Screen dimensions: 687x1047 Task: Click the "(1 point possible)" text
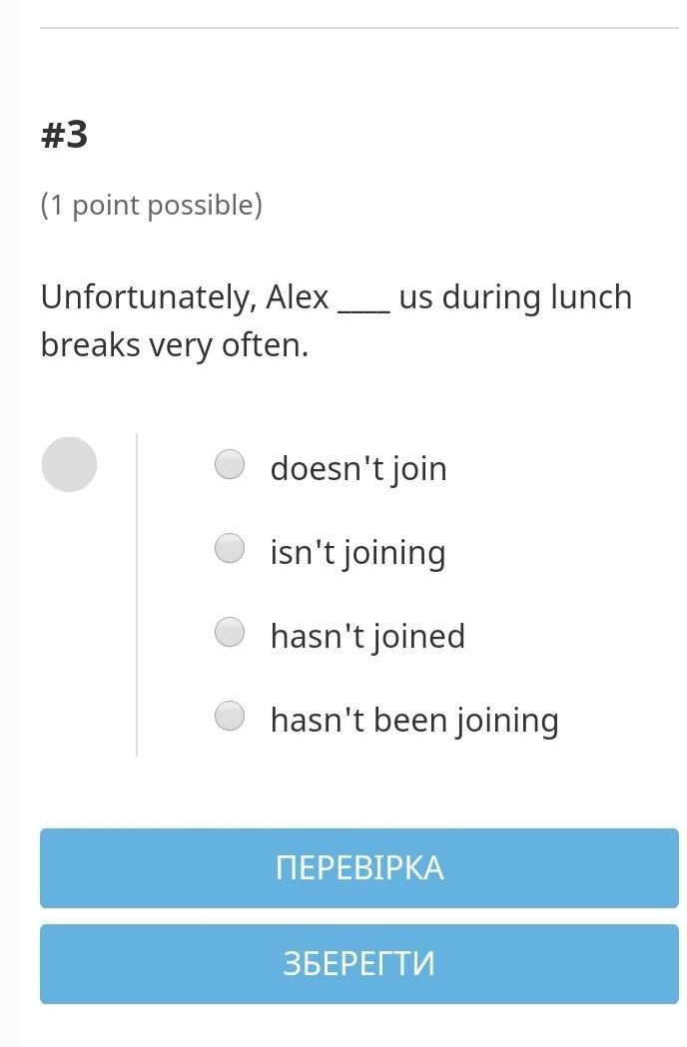(152, 205)
